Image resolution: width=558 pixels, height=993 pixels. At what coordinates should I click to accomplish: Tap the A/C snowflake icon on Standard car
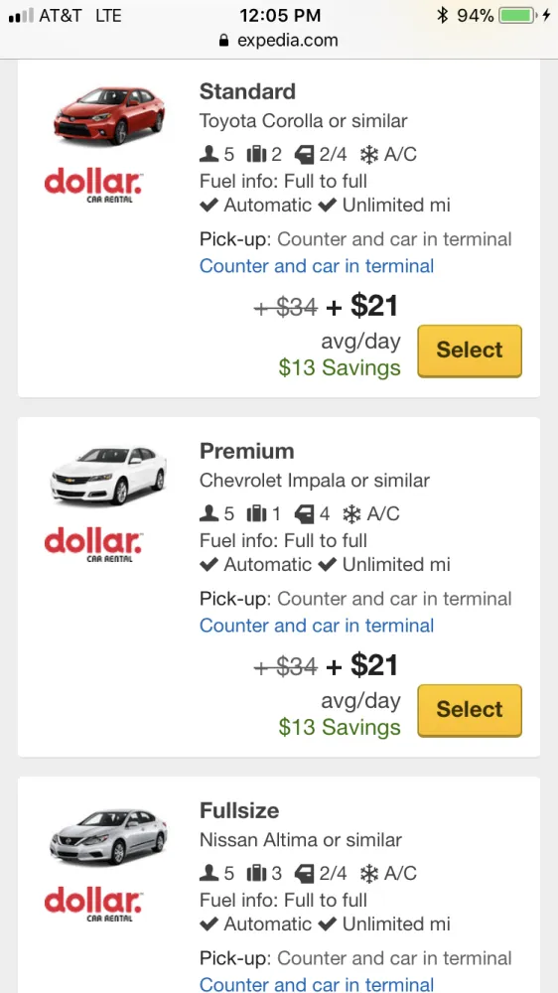(x=369, y=154)
